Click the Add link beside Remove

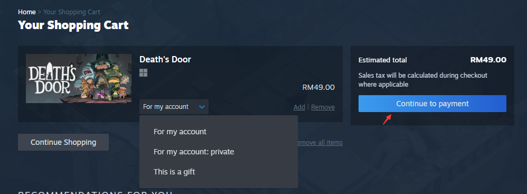pyautogui.click(x=299, y=107)
